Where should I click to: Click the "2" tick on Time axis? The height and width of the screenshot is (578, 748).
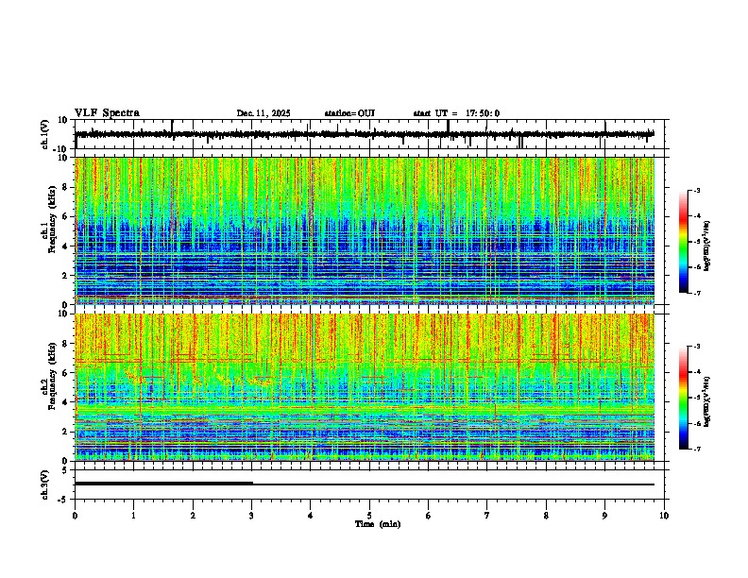pos(193,516)
